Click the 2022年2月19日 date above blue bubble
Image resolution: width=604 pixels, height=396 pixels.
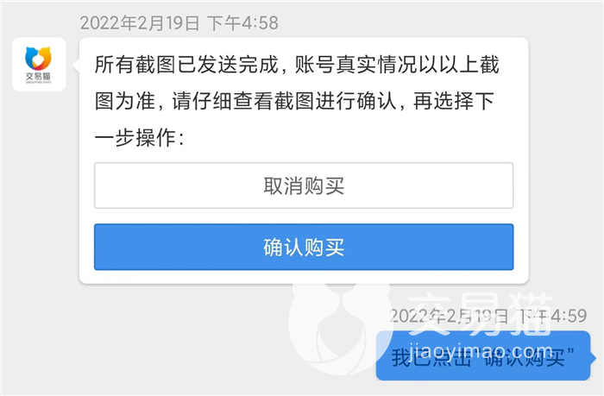click(449, 316)
